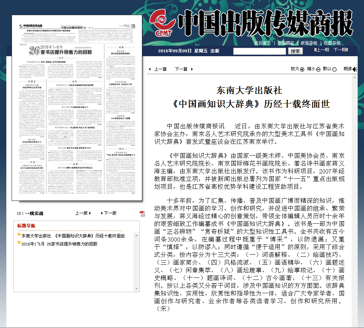Image resolution: width=364 pixels, height=328 pixels.
Task: Click orange bullet beside 26家书店 headline
Action: [x=19, y=243]
